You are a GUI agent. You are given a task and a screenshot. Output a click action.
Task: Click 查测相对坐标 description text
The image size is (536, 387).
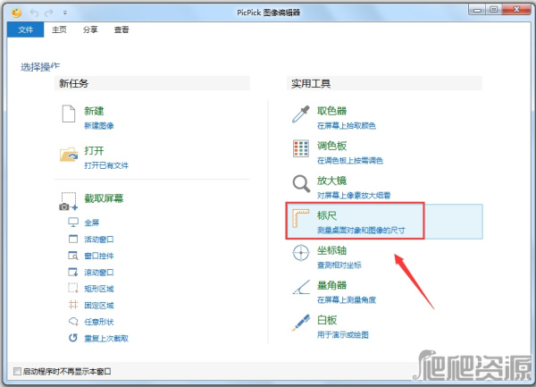(339, 265)
